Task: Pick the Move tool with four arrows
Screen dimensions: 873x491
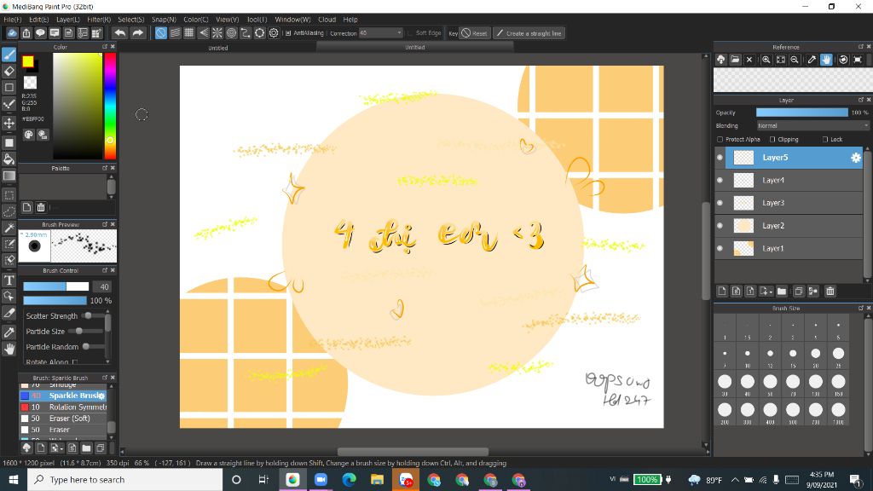Action: pos(9,123)
